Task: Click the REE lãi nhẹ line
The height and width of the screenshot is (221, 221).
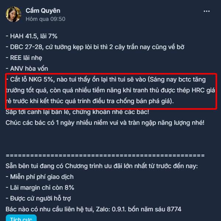Action: [24, 58]
